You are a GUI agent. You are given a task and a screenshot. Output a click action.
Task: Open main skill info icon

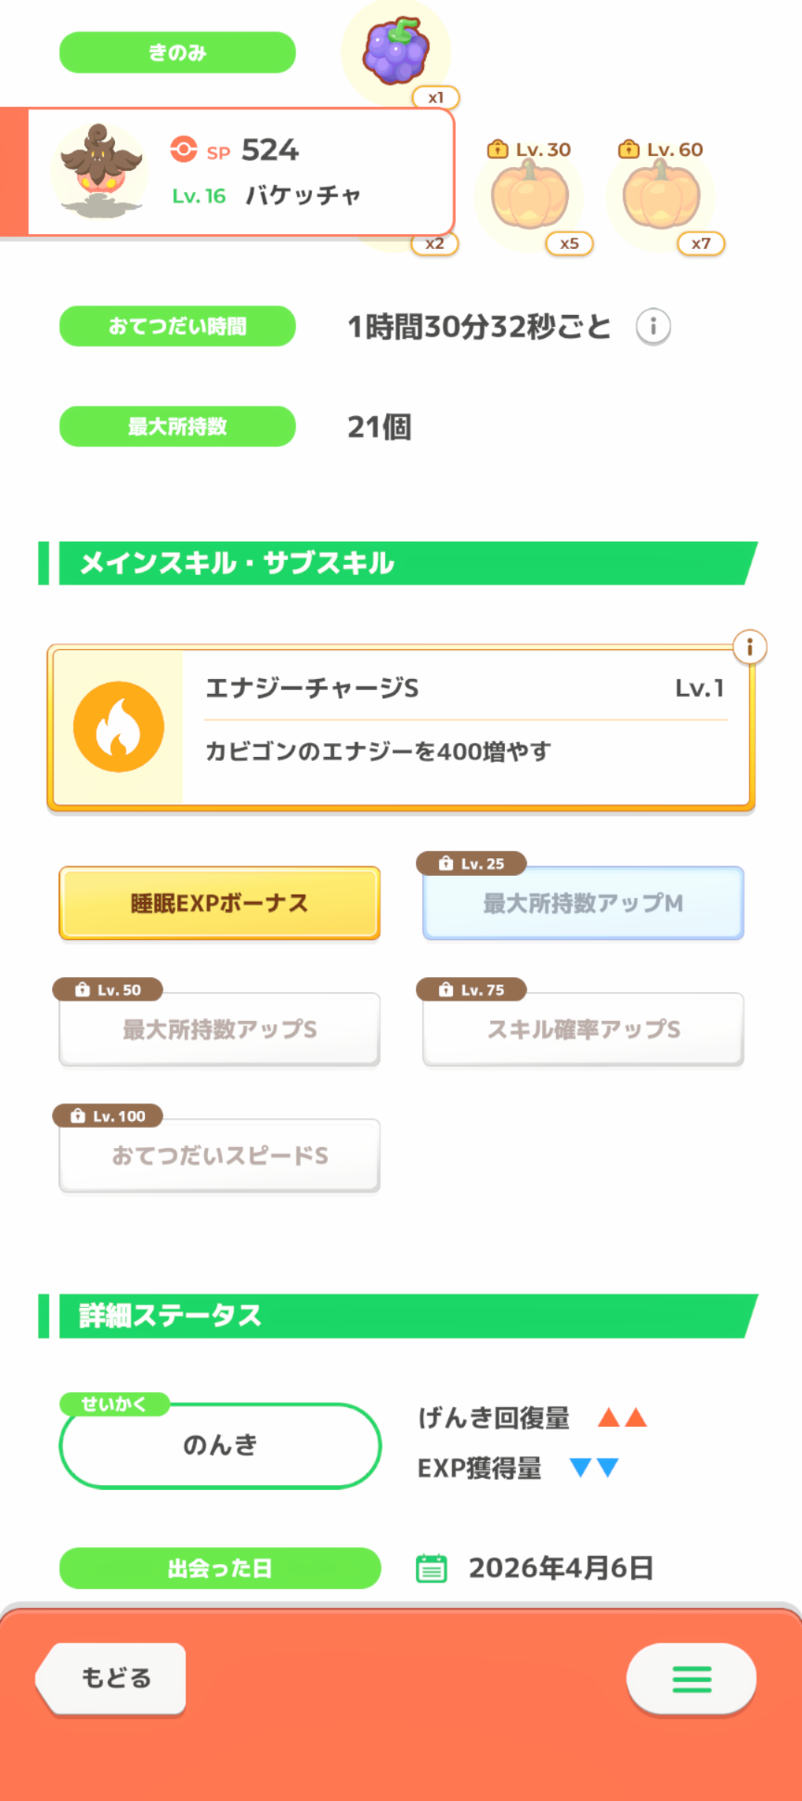click(x=749, y=646)
